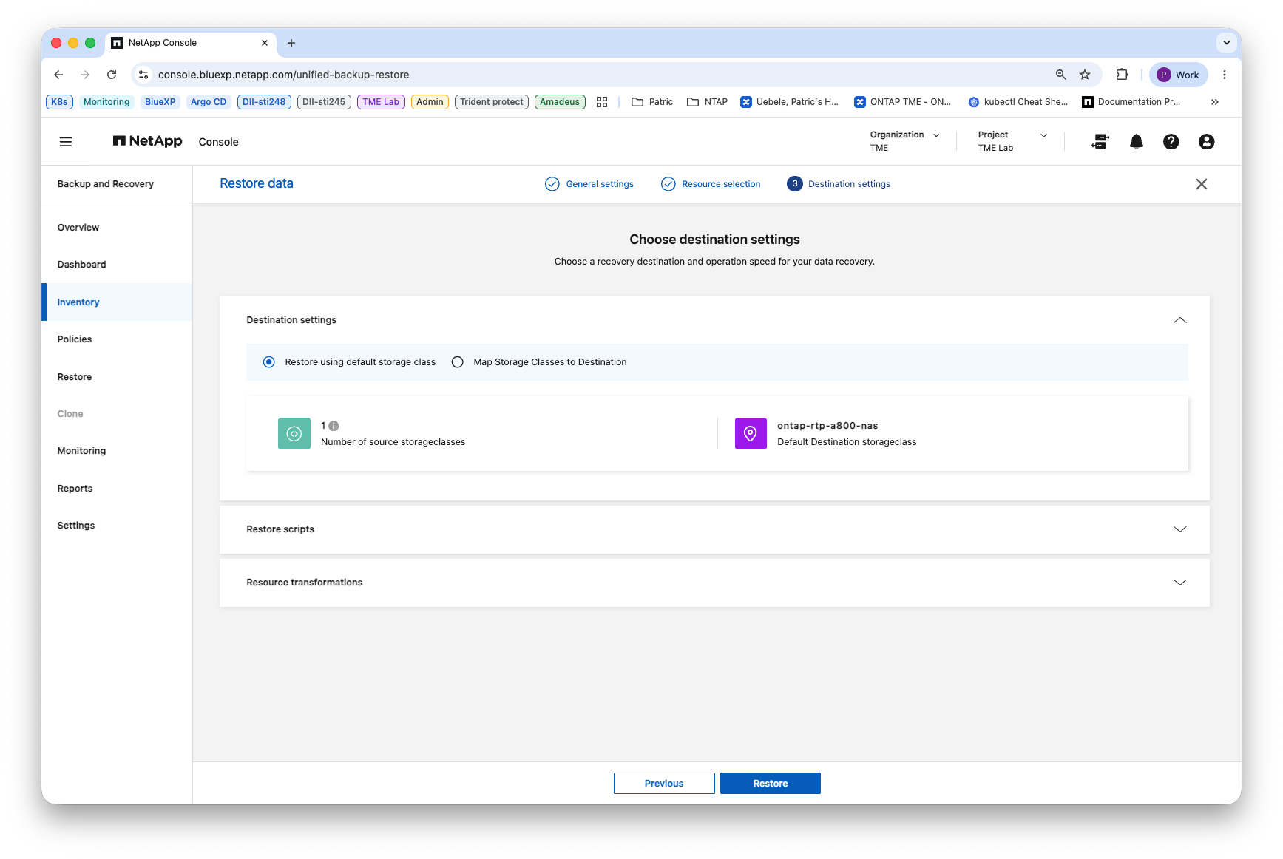Open the BlueXP bookmark
This screenshot has height=859, width=1283.
click(x=160, y=102)
